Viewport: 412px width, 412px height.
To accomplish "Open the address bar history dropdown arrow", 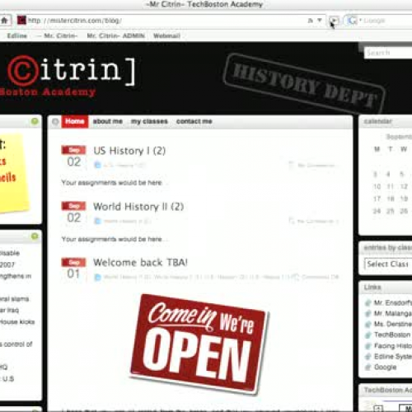I will (320, 20).
